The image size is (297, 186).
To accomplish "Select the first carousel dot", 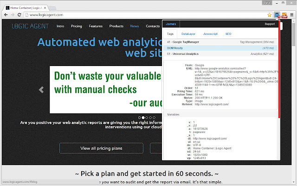I will [x=139, y=118].
